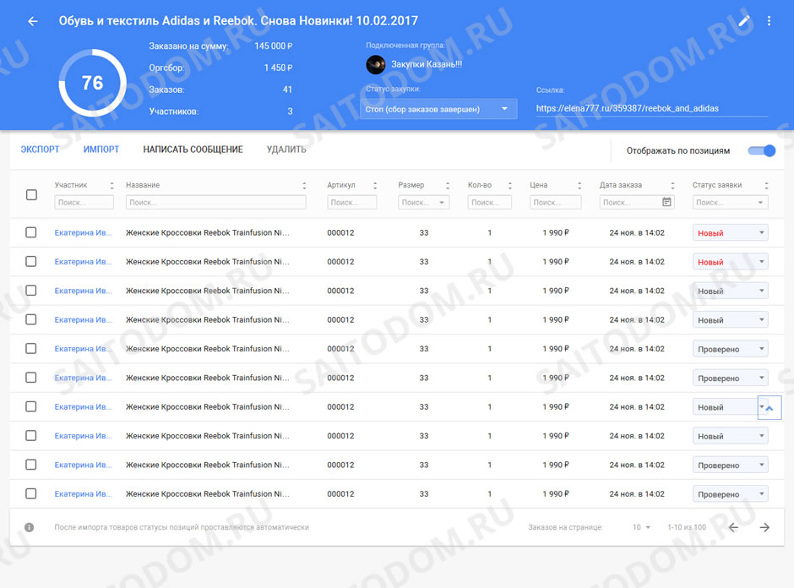Open status dropdown of the last row
The width and height of the screenshot is (794, 588).
(730, 494)
